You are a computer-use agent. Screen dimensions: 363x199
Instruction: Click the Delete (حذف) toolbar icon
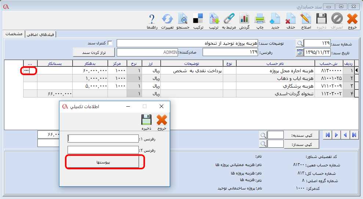290,20
